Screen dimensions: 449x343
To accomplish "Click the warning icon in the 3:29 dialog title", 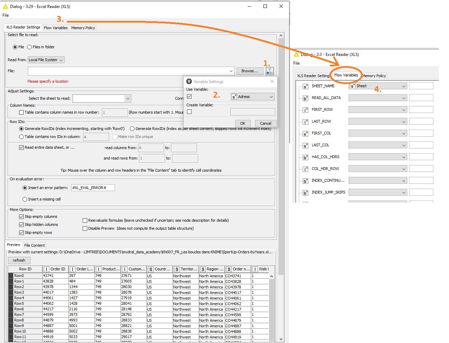I will pos(5,6).
